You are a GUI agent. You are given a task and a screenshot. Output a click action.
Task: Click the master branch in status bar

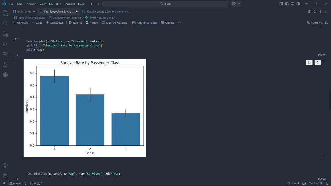16,183
